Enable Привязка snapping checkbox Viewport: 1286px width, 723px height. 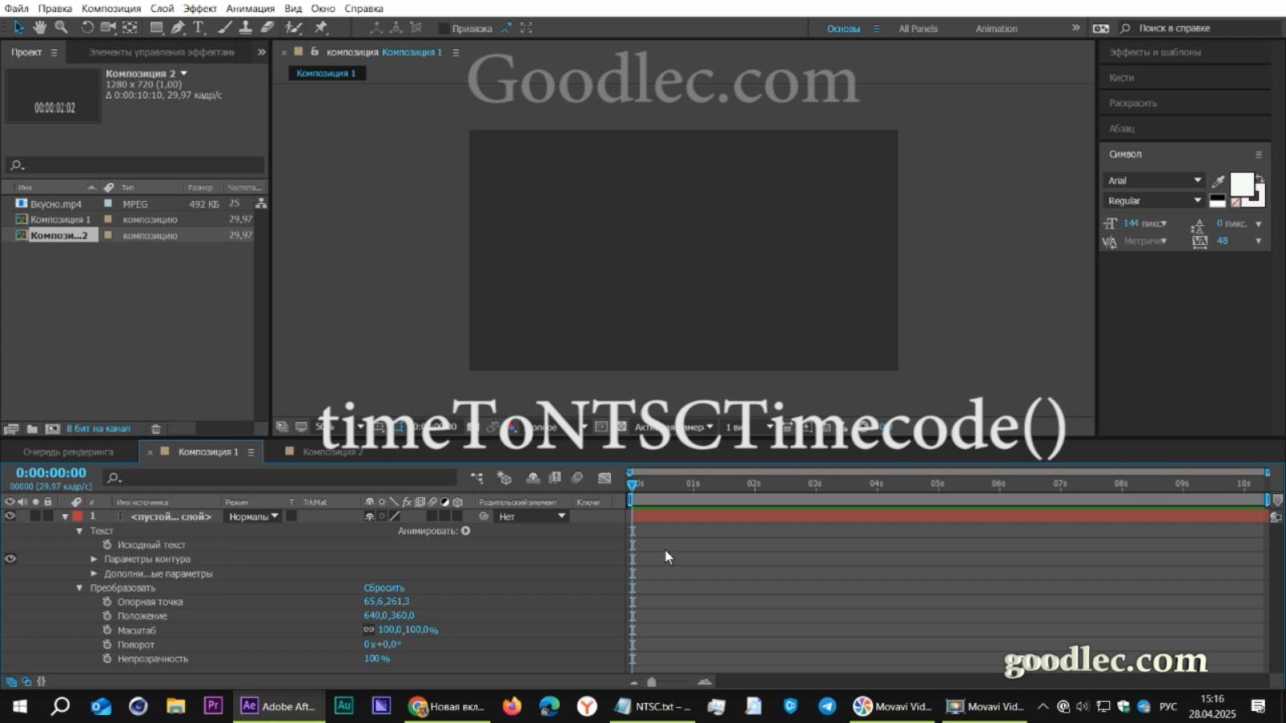[444, 27]
